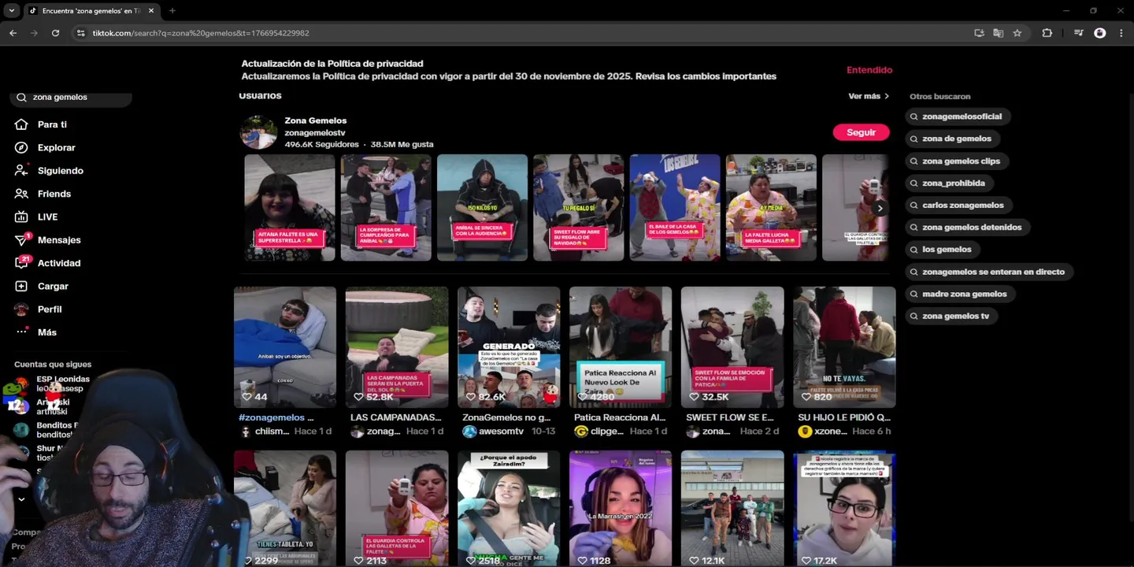
Task: Open Benditos followed account in sidebar
Action: click(57, 430)
